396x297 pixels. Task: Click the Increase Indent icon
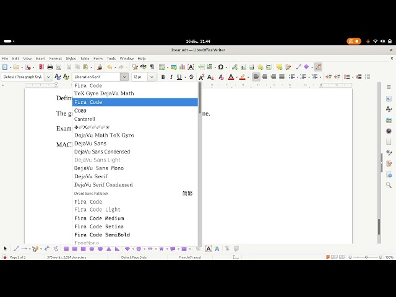point(329,77)
